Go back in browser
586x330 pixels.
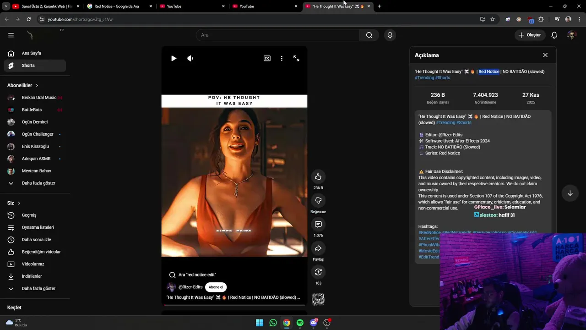(x=6, y=19)
